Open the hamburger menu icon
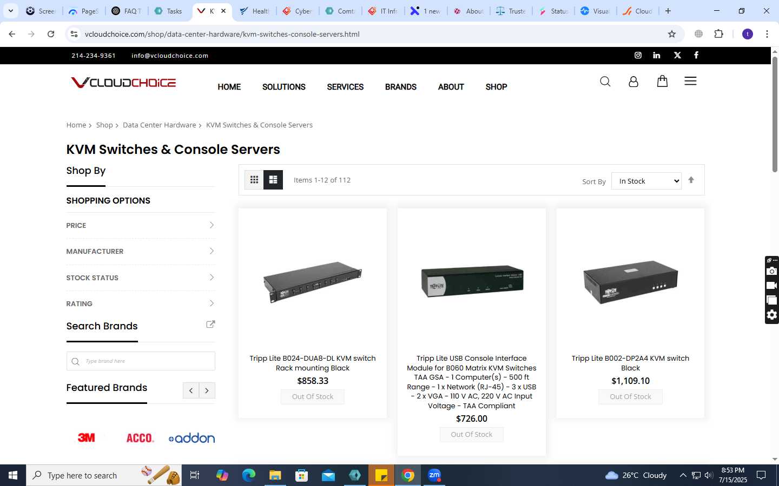This screenshot has height=486, width=779. tap(690, 81)
